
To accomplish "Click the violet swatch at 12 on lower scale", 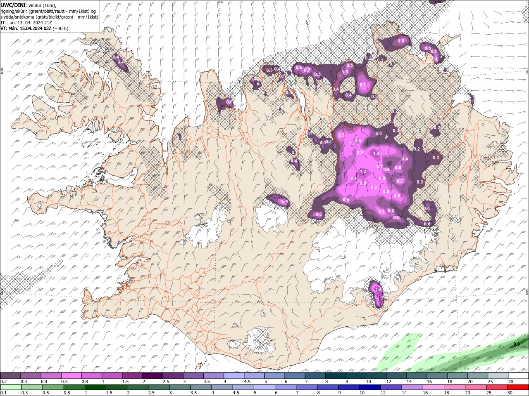I will [391, 387].
